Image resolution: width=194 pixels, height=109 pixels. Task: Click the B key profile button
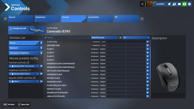pyautogui.click(x=142, y=4)
